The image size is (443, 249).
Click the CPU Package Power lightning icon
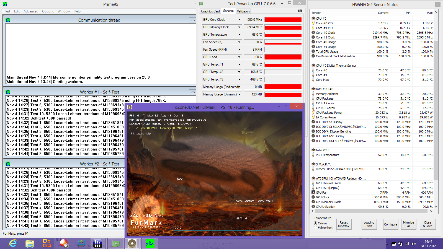pos(313,113)
